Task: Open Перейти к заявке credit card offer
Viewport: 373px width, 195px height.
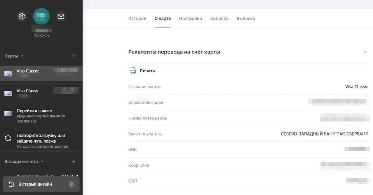Action: tap(34, 110)
